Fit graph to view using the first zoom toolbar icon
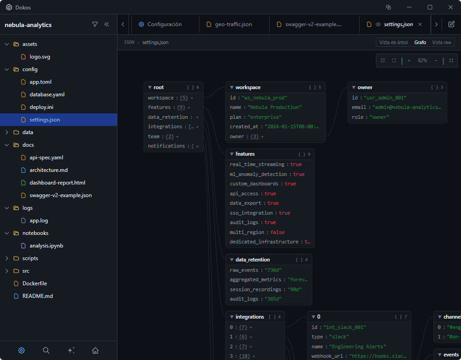Image resolution: width=461 pixels, height=360 pixels. click(383, 60)
